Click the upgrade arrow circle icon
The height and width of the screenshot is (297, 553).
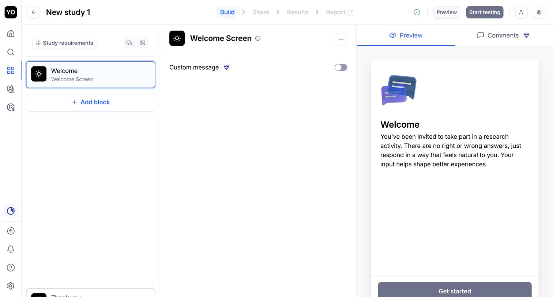pyautogui.click(x=11, y=231)
